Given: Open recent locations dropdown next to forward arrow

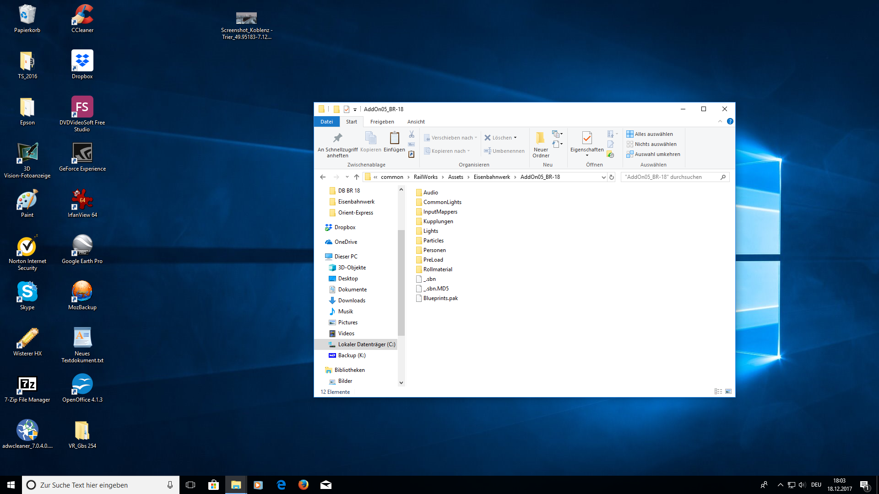Looking at the screenshot, I should click(x=347, y=177).
